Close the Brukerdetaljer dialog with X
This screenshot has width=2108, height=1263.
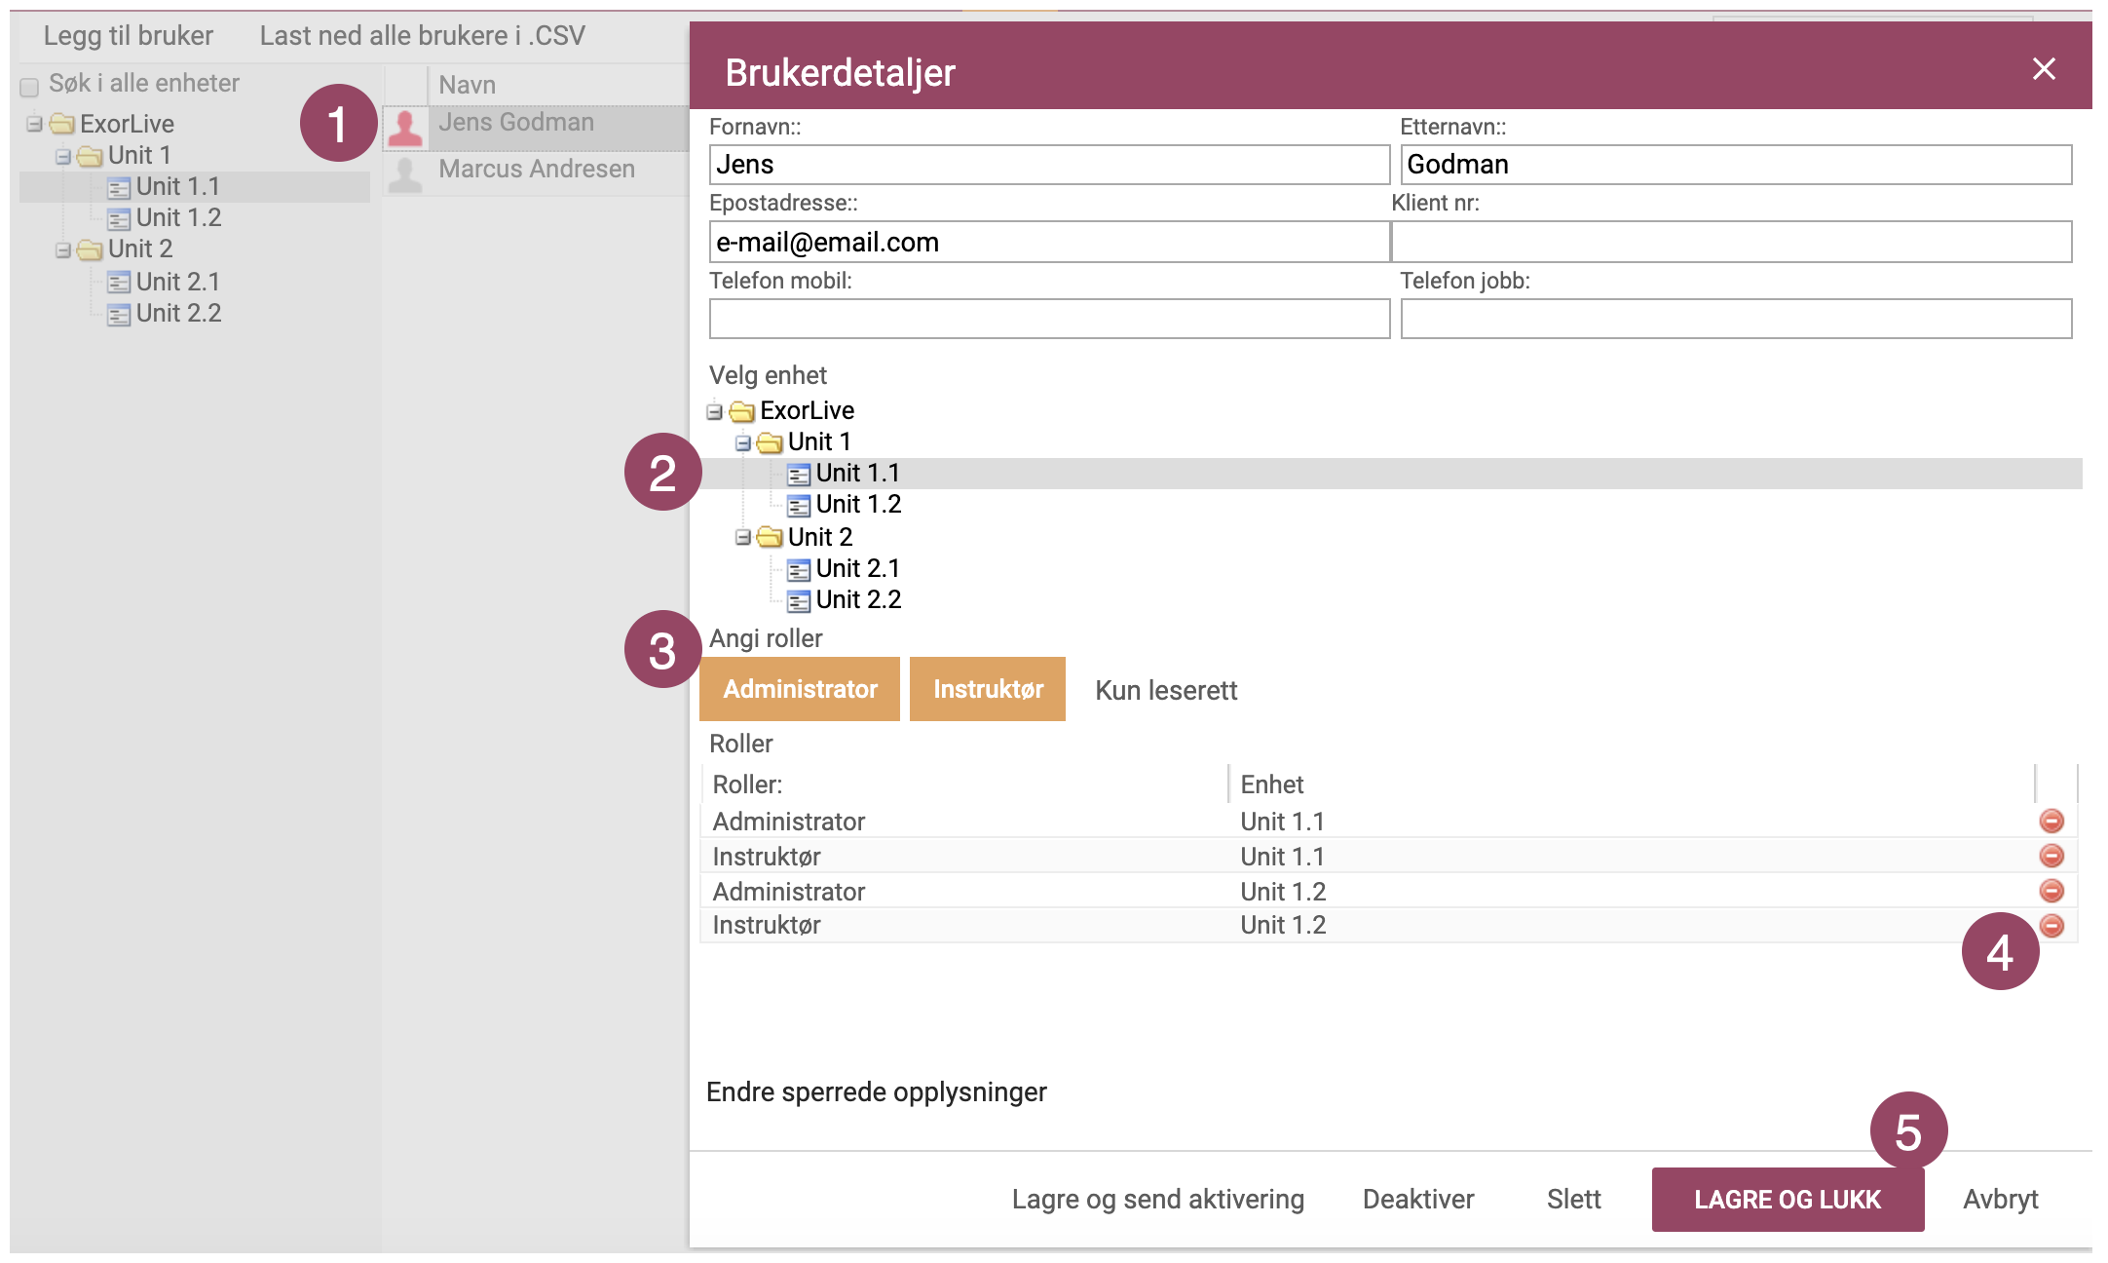[2044, 68]
